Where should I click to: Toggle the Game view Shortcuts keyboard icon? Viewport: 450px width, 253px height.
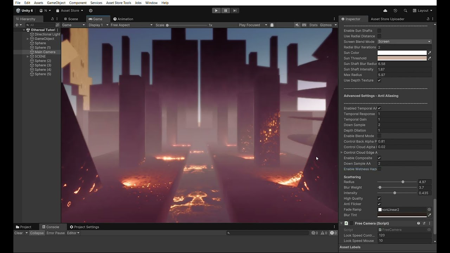[304, 25]
